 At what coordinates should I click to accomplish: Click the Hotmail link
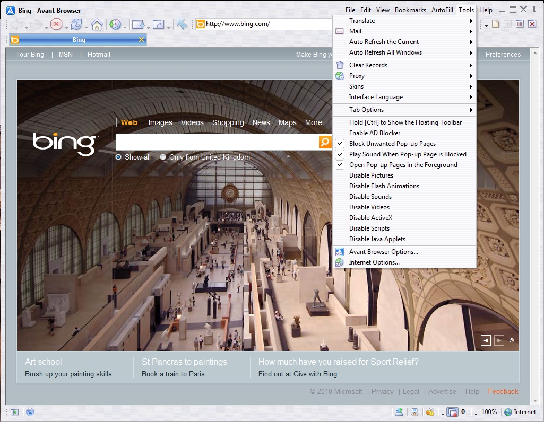(x=99, y=55)
